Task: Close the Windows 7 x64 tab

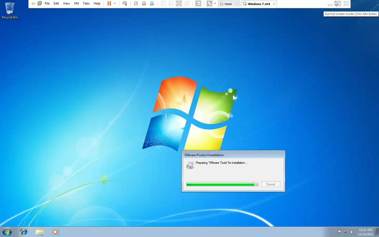Action: click(274, 4)
